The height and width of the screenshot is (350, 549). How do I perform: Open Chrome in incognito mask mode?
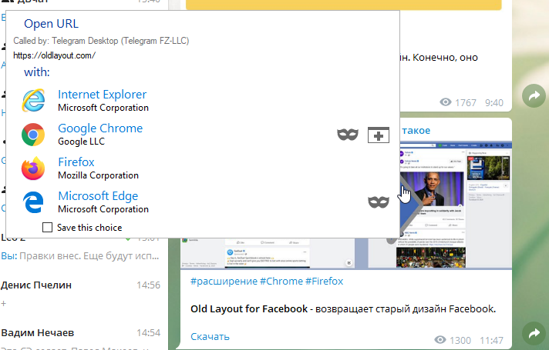point(348,135)
